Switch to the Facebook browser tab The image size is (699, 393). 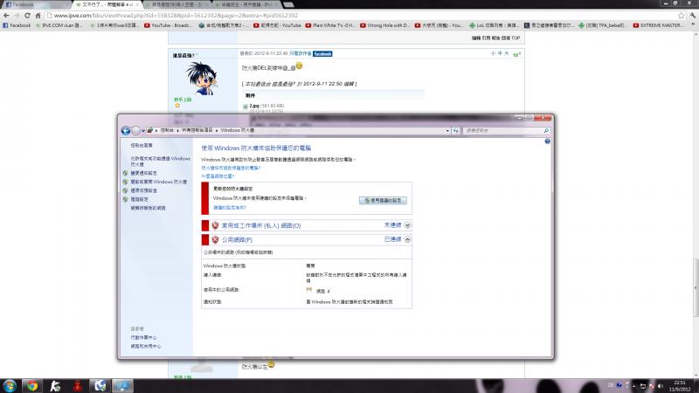pos(36,4)
